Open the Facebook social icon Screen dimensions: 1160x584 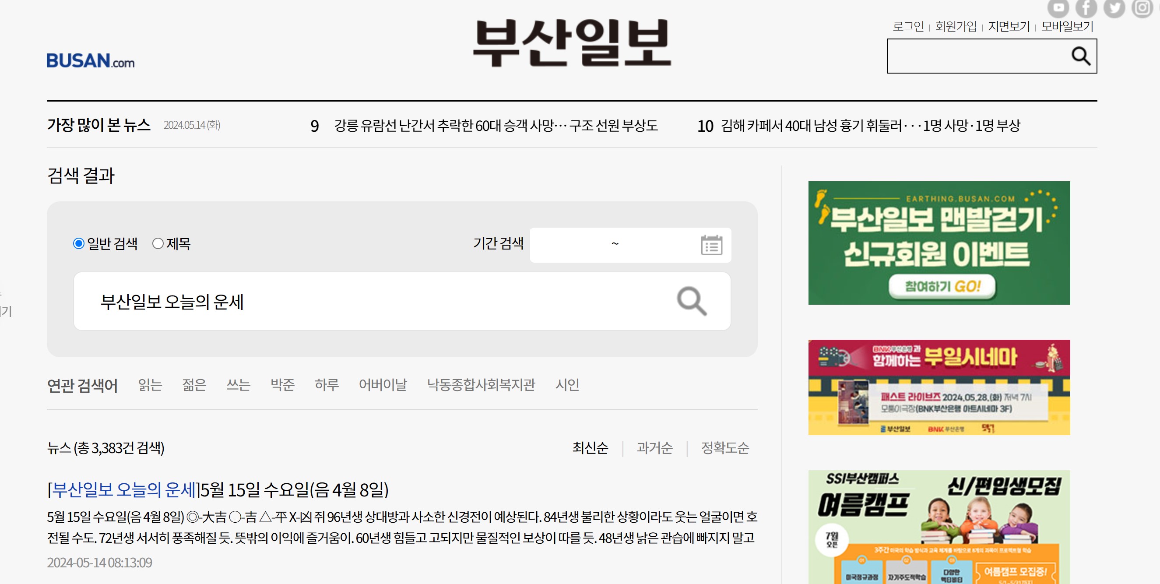pyautogui.click(x=1086, y=7)
